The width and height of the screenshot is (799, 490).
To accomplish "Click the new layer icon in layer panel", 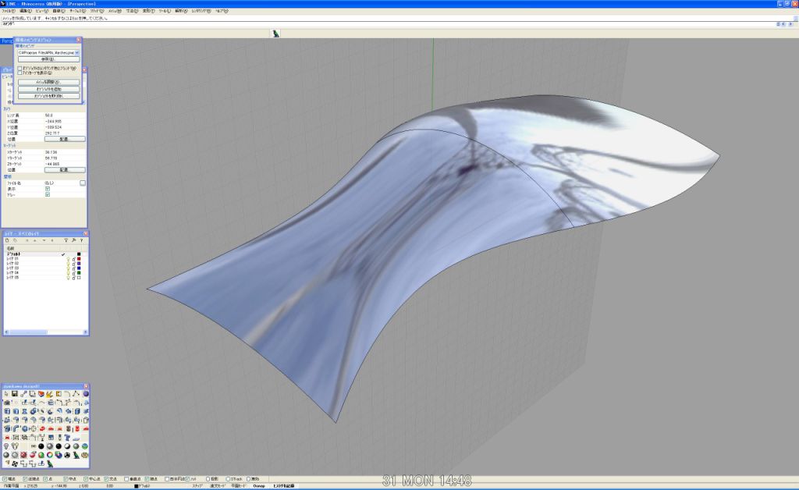I will click(x=7, y=240).
